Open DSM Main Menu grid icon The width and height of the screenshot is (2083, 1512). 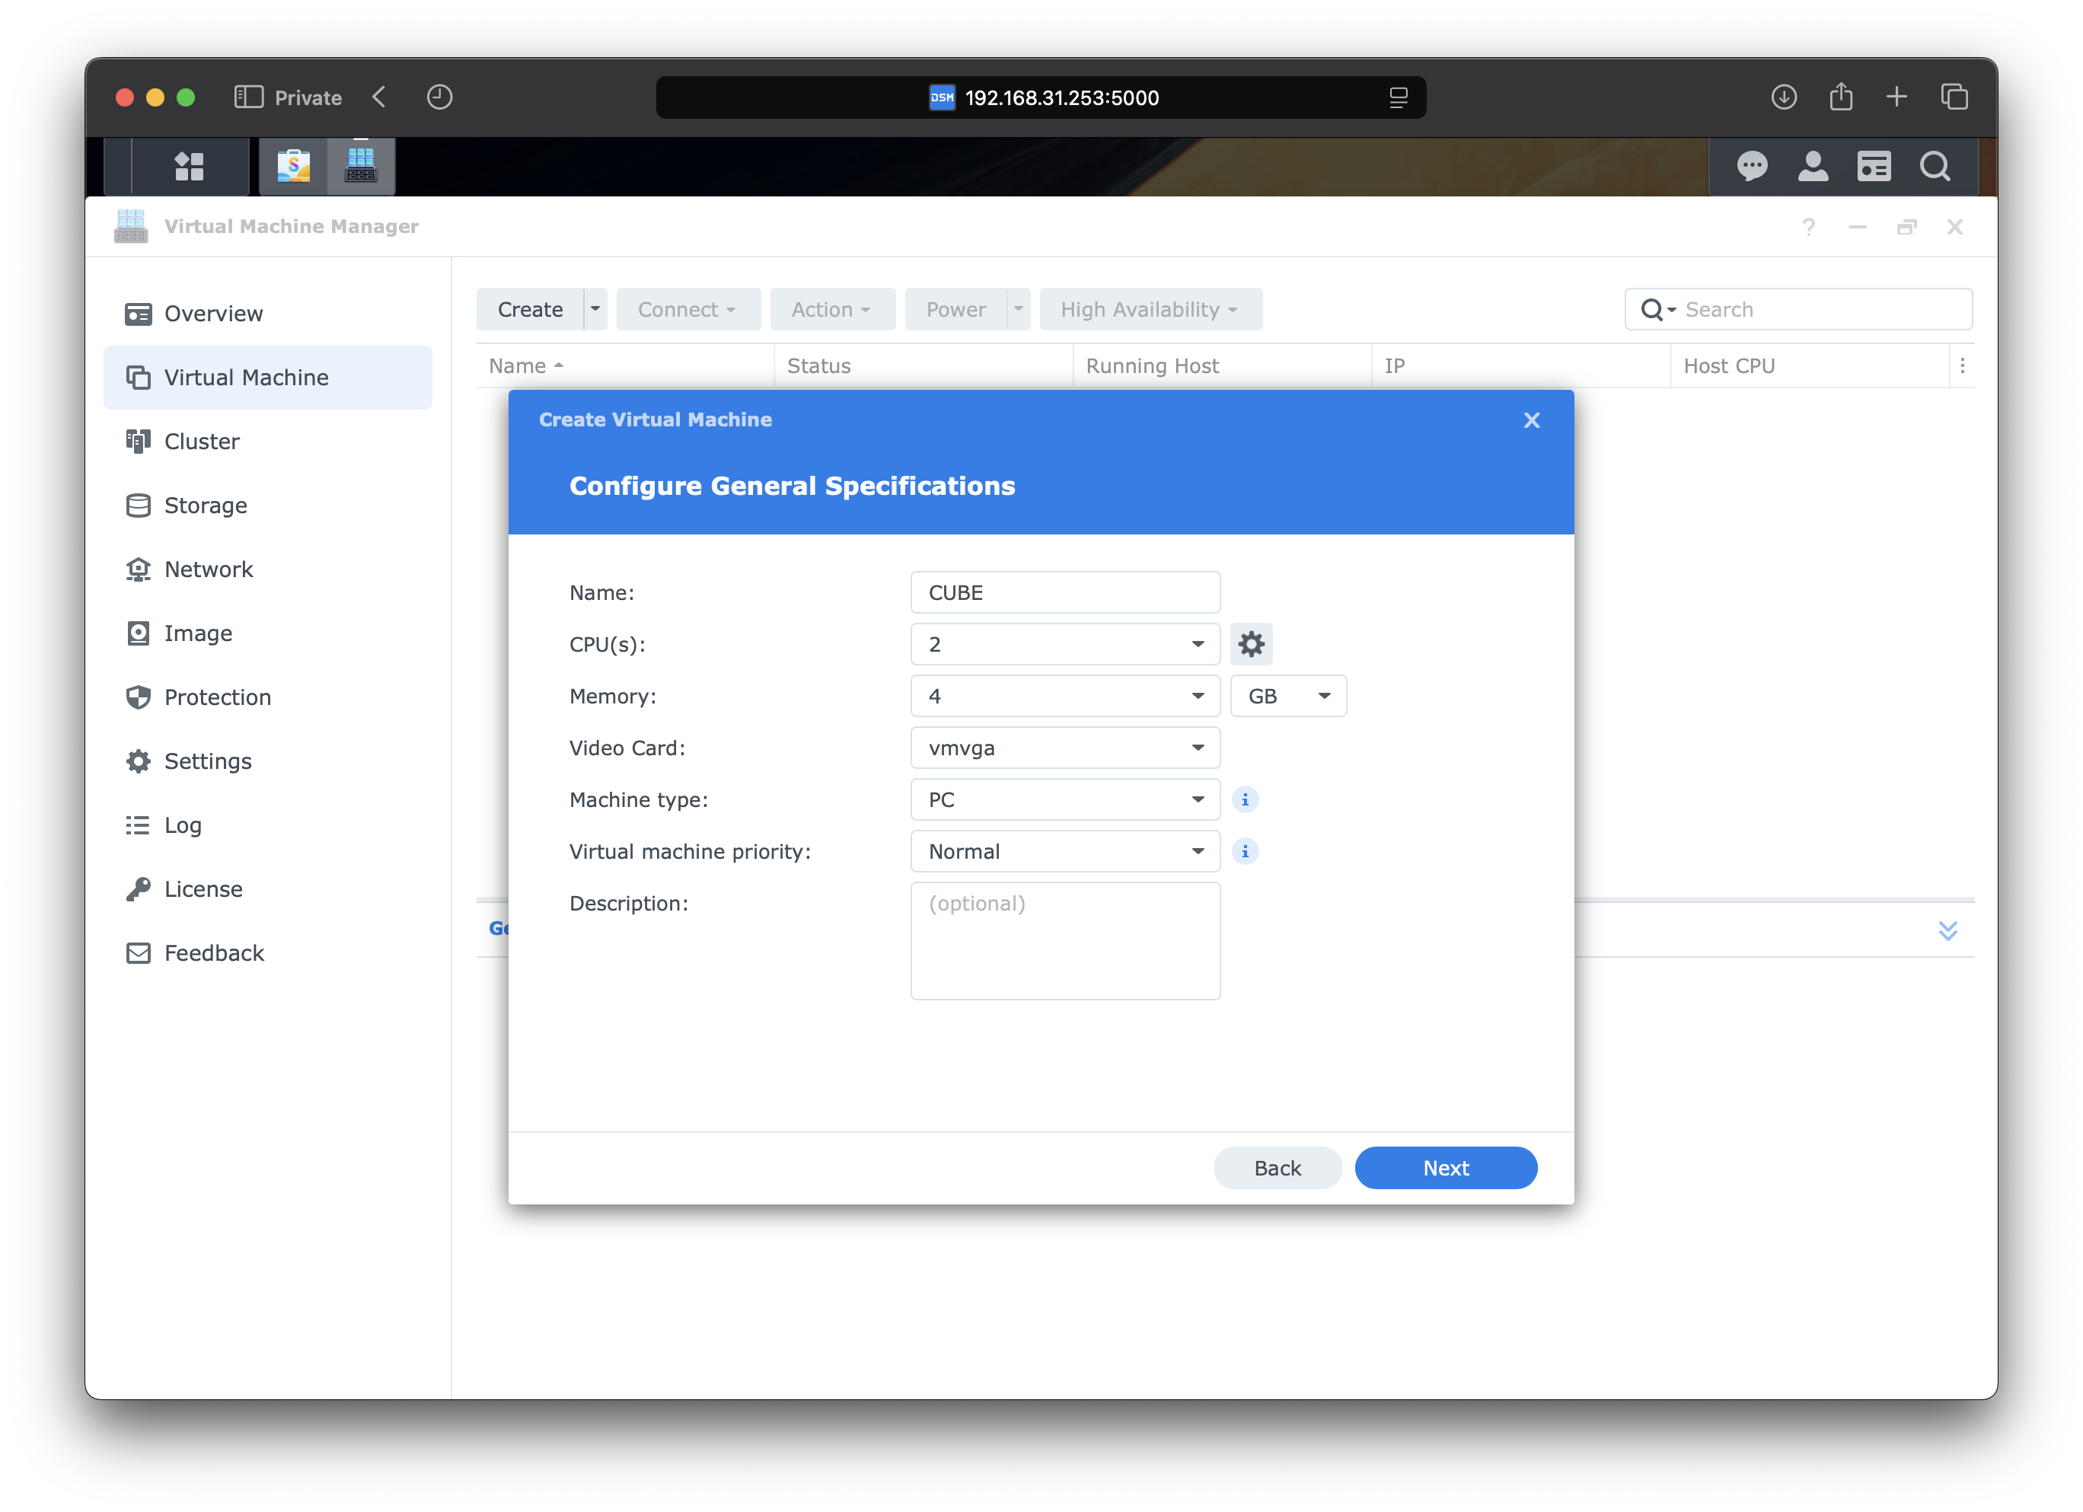click(190, 166)
